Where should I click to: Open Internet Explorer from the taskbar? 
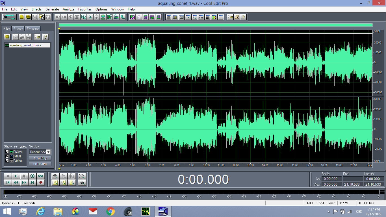click(41, 211)
